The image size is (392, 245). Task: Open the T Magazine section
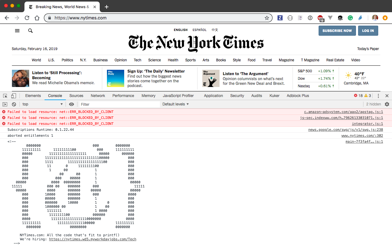[x=310, y=60]
